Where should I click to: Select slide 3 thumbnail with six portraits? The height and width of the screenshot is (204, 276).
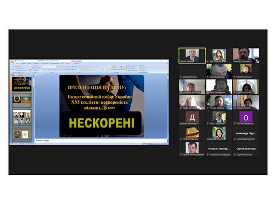click(x=22, y=117)
